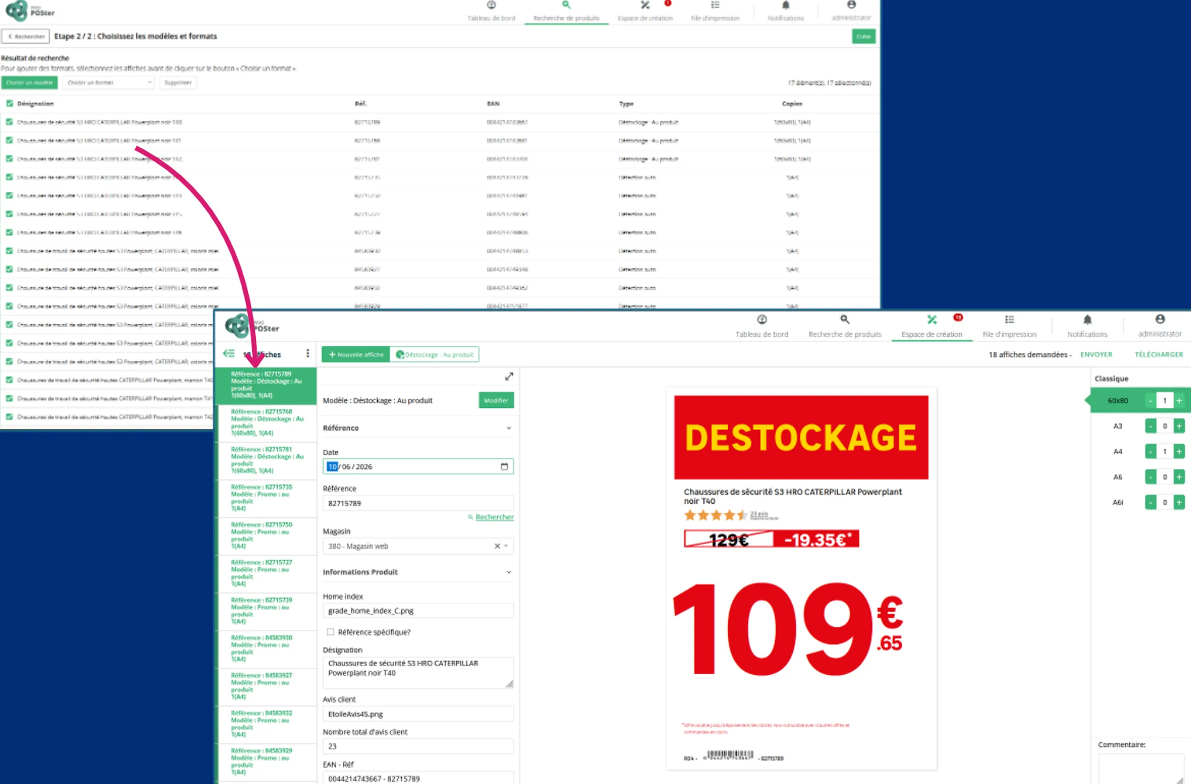Increase the 60x80 quantity with plus

pos(1179,401)
